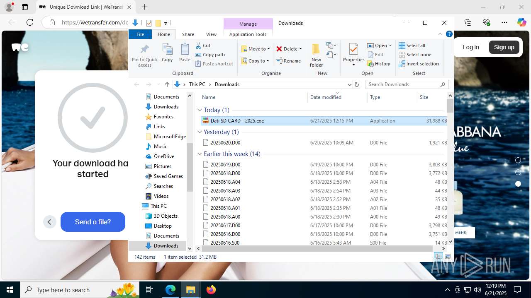
Task: Click the Cut scissors command
Action: [203, 46]
